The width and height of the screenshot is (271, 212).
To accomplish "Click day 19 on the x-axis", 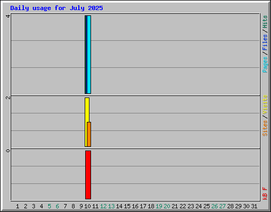I will (159, 206).
